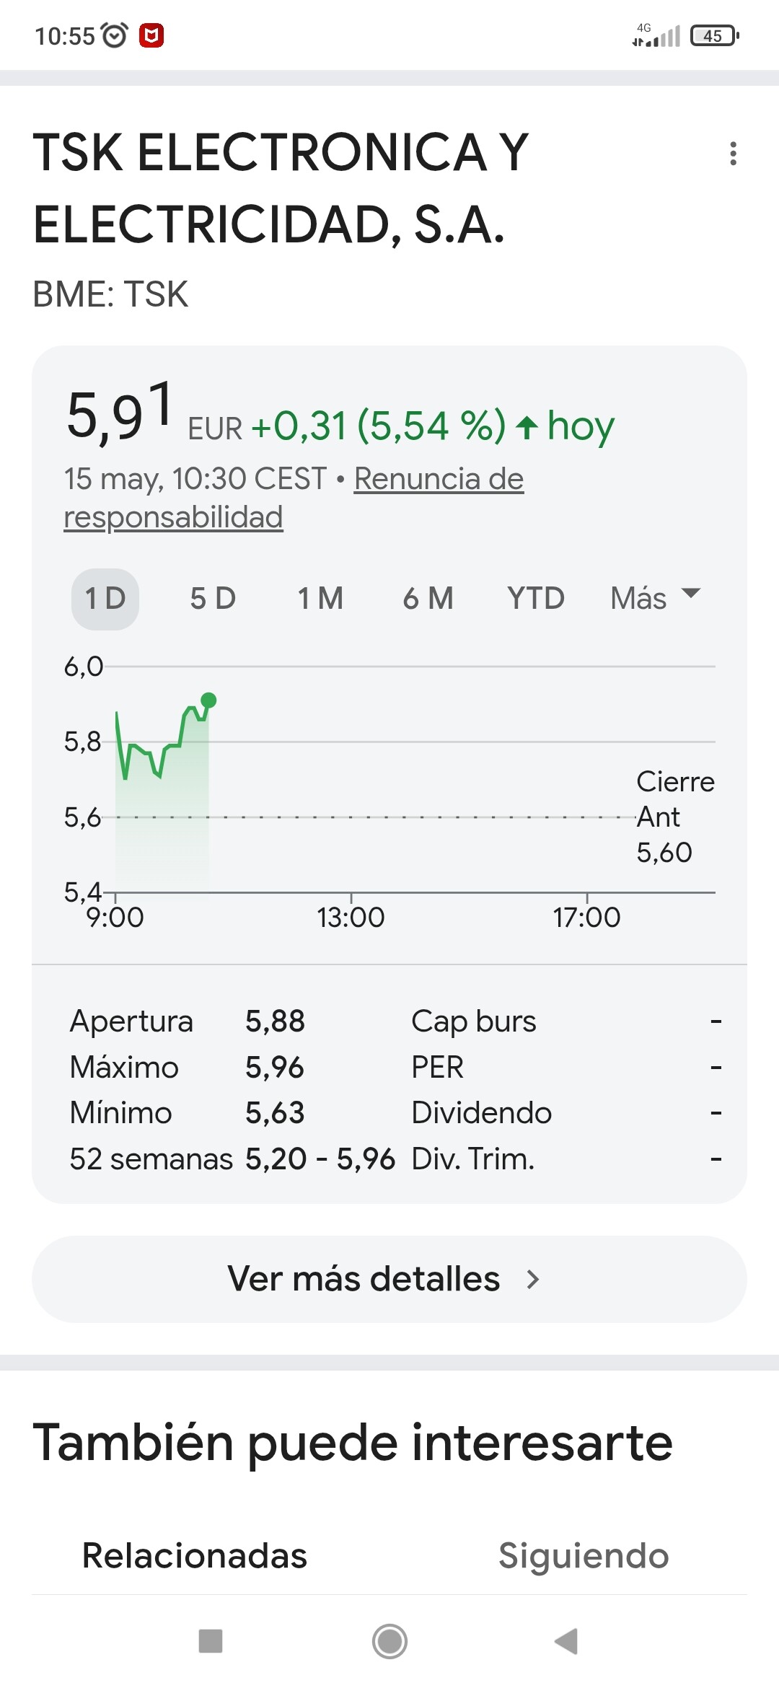Viewport: 779px width, 1688px height.
Task: Tap the red security app notification icon
Action: pyautogui.click(x=151, y=35)
